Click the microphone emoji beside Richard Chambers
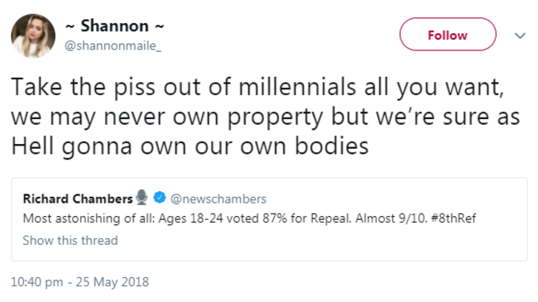538x302 pixels. (x=142, y=197)
